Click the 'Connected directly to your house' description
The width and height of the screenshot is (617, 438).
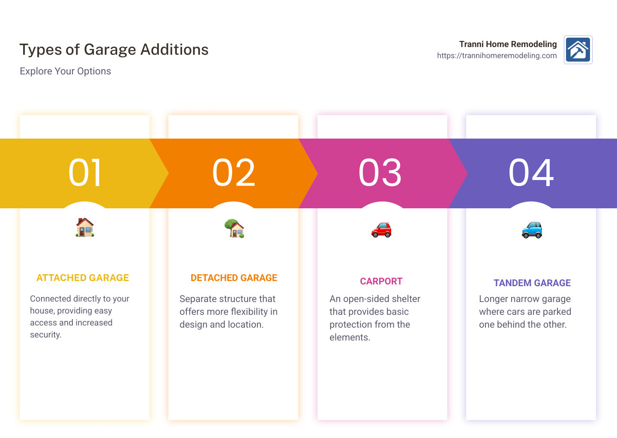click(80, 317)
